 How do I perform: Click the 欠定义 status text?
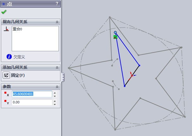pos(19,57)
